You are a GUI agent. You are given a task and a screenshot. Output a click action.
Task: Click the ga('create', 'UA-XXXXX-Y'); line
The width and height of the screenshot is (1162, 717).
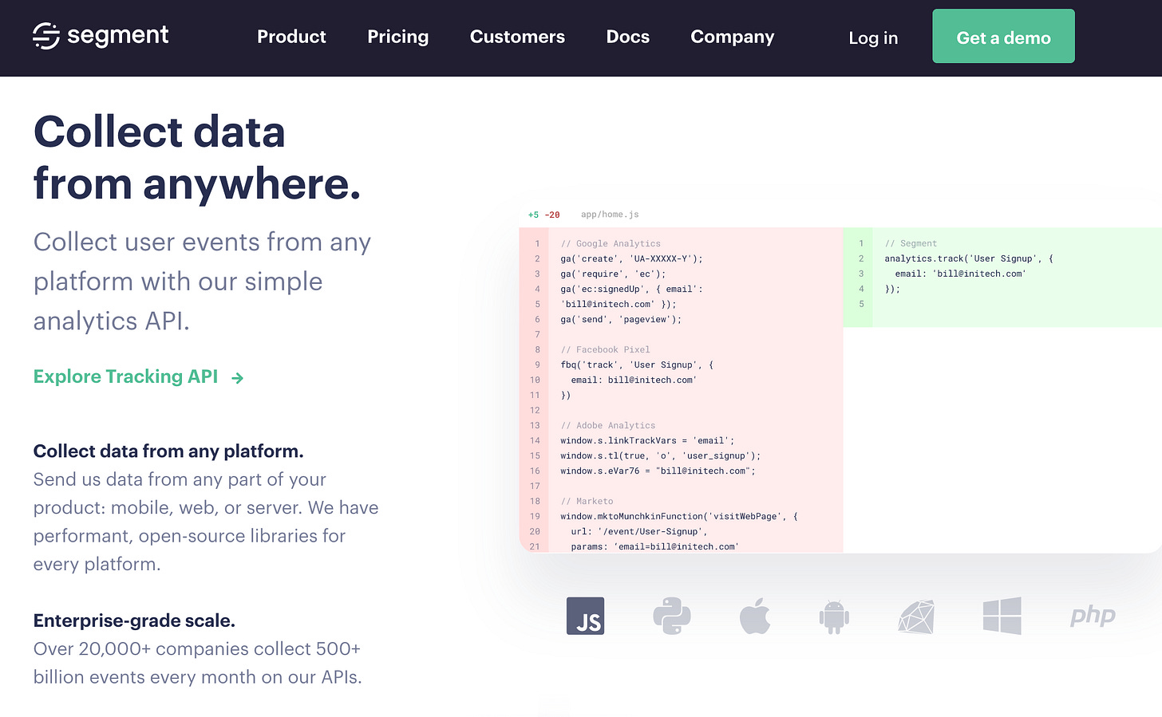tap(631, 258)
